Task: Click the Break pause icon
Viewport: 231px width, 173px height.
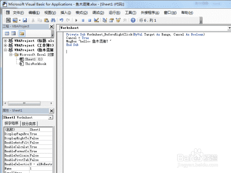Action: 83,20
